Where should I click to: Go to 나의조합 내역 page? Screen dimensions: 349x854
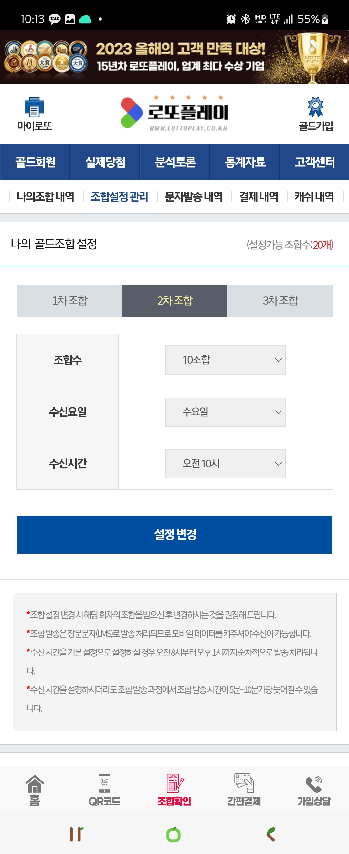(x=45, y=197)
